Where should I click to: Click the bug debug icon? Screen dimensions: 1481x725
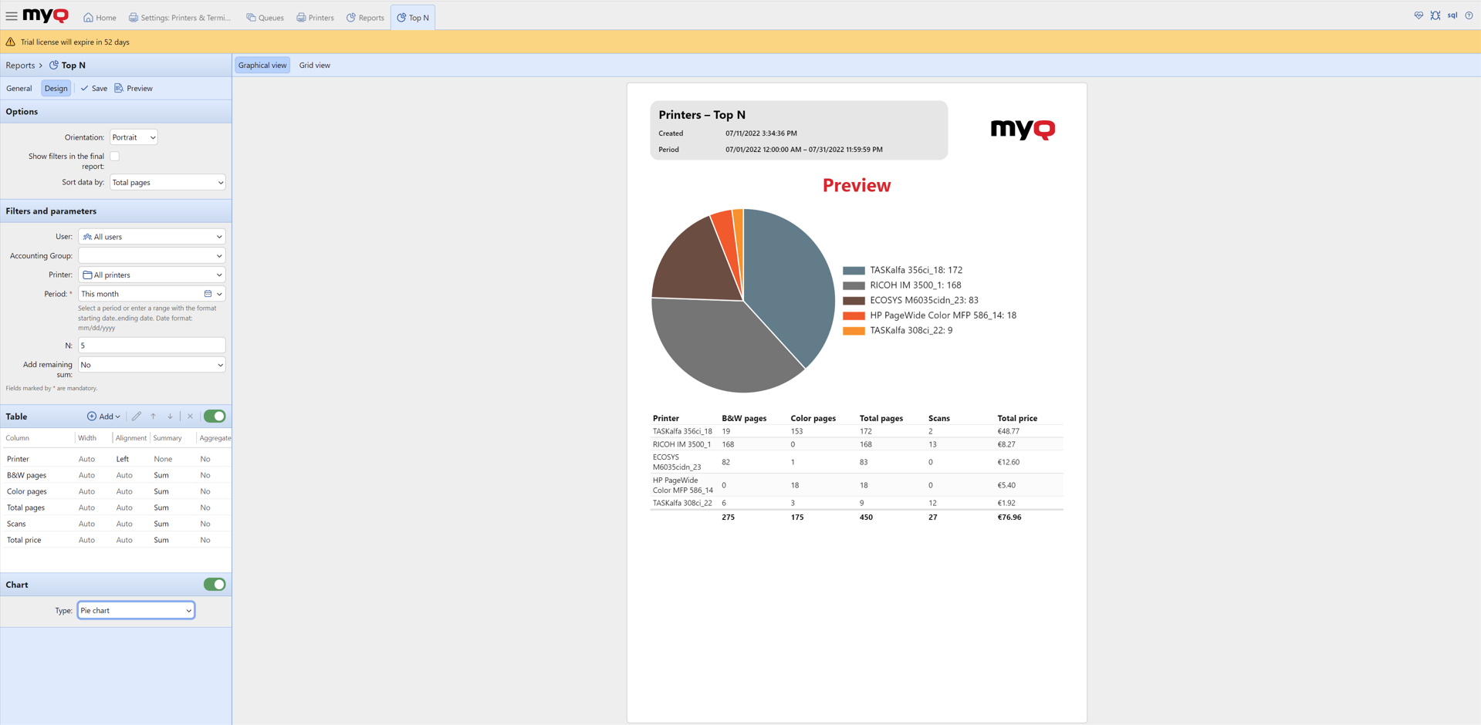[x=1435, y=15]
